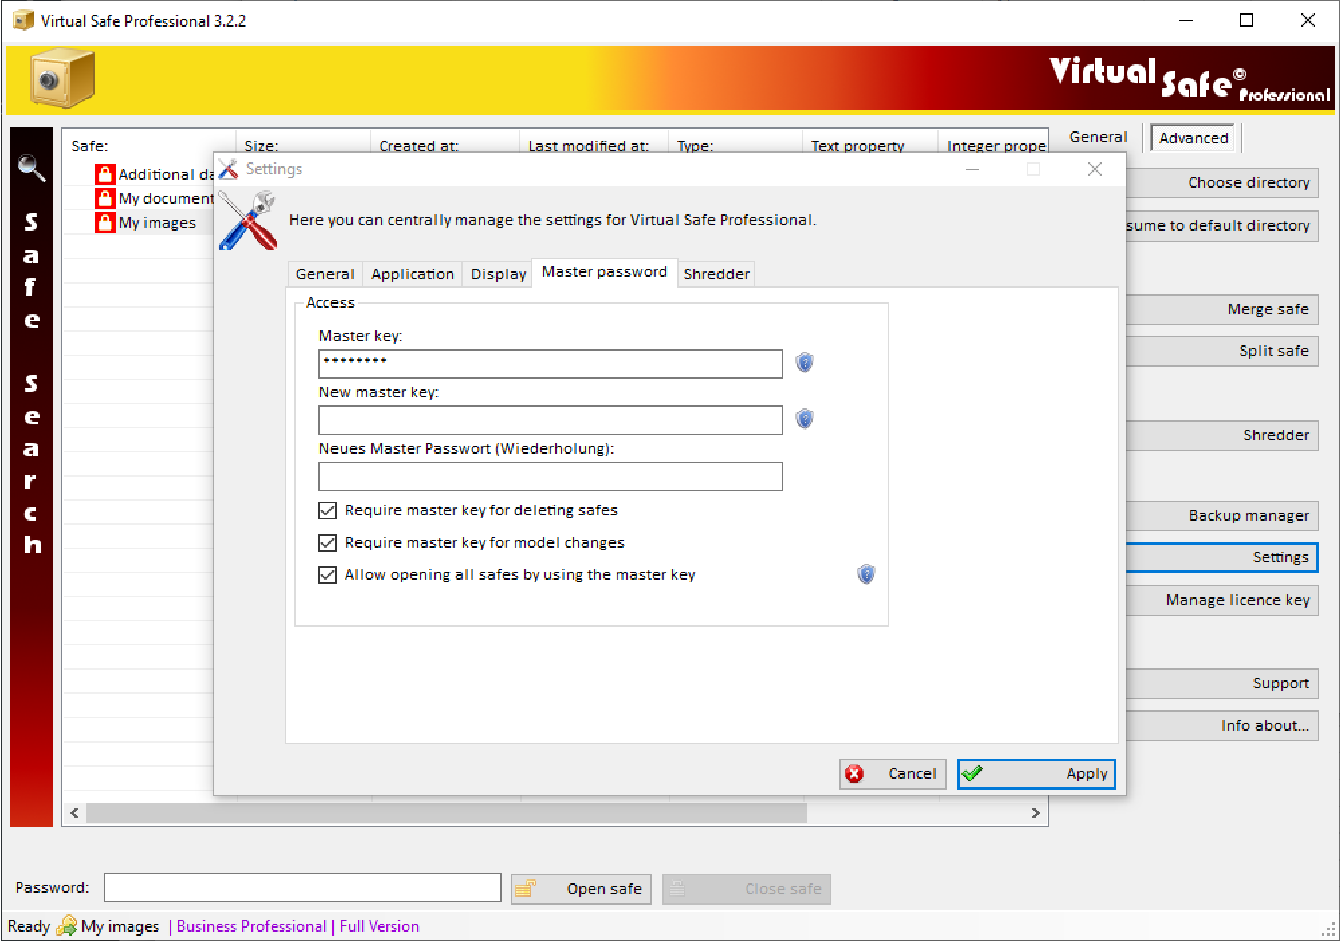
Task: Click help shield beside Allow opening all safes
Action: (x=866, y=574)
